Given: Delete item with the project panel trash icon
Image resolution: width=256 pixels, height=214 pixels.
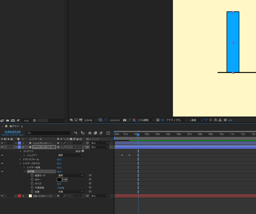Looking at the screenshot, I should click(x=34, y=121).
